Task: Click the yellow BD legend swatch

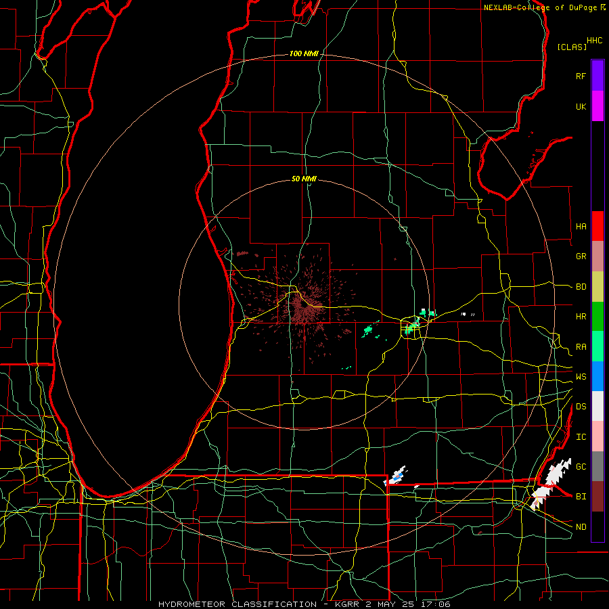Action: tap(597, 287)
